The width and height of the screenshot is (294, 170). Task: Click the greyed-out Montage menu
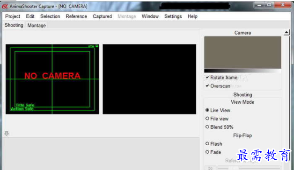126,16
